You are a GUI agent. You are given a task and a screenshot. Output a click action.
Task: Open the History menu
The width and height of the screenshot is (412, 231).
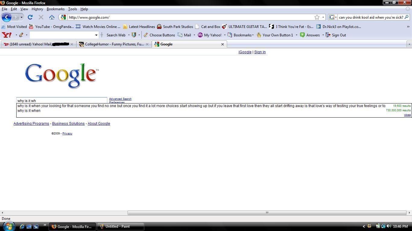click(x=37, y=9)
